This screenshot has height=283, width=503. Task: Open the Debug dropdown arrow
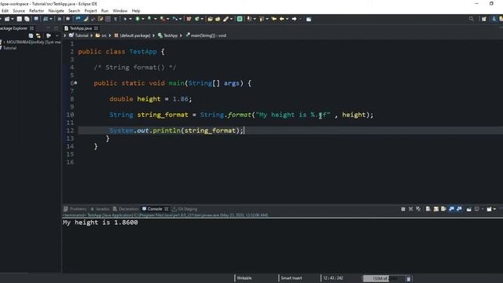[x=130, y=19]
